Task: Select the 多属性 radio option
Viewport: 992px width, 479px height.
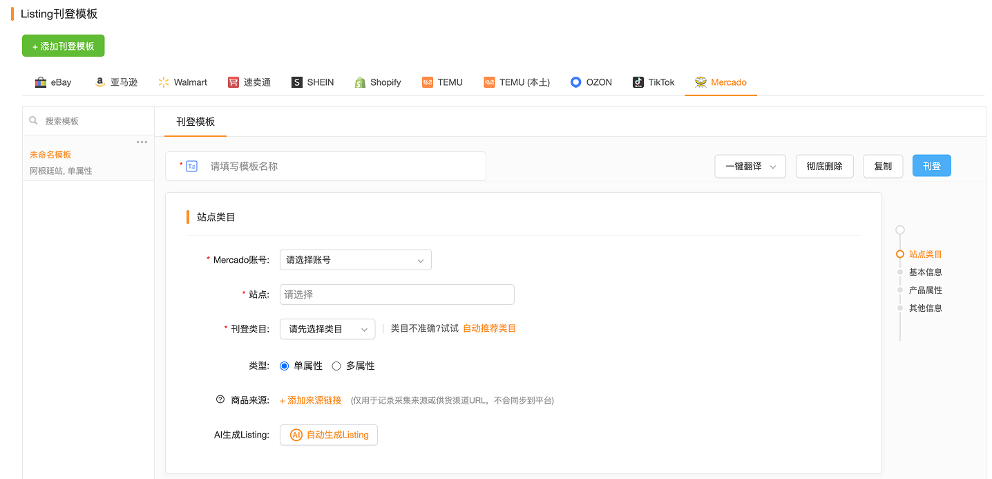Action: 336,366
